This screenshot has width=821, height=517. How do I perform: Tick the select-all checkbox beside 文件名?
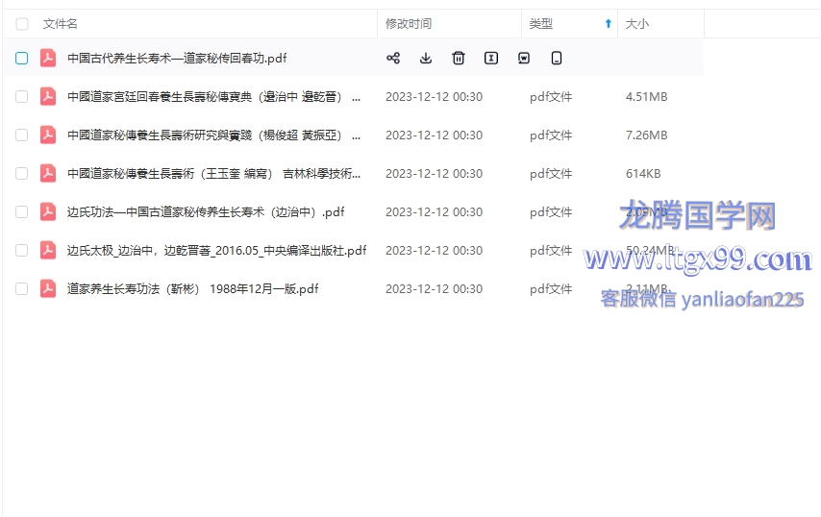pyautogui.click(x=22, y=24)
